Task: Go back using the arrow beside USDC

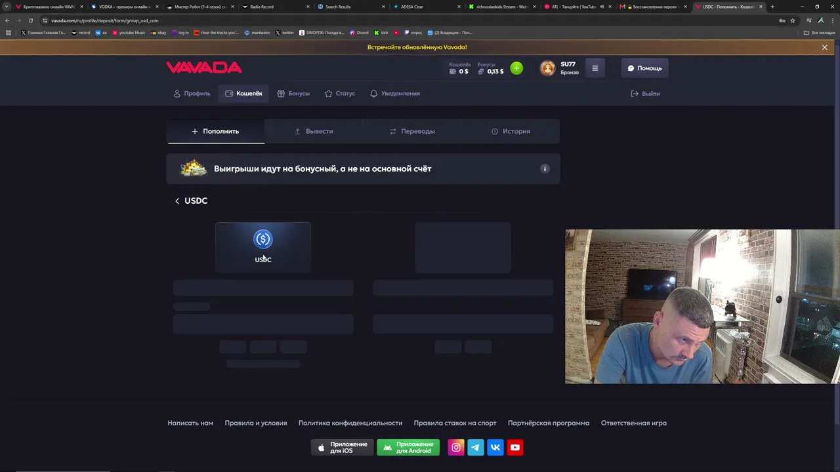Action: click(177, 201)
